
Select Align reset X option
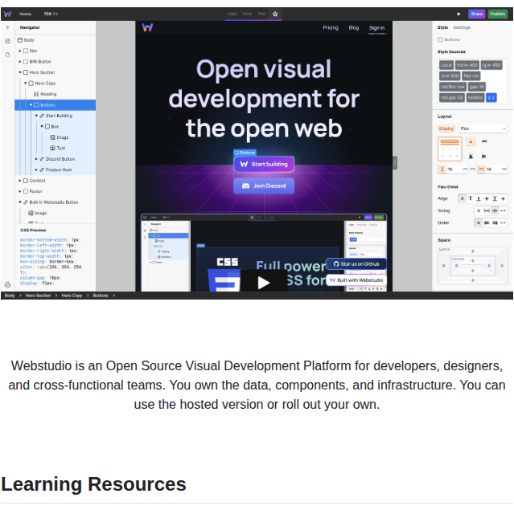click(x=462, y=198)
